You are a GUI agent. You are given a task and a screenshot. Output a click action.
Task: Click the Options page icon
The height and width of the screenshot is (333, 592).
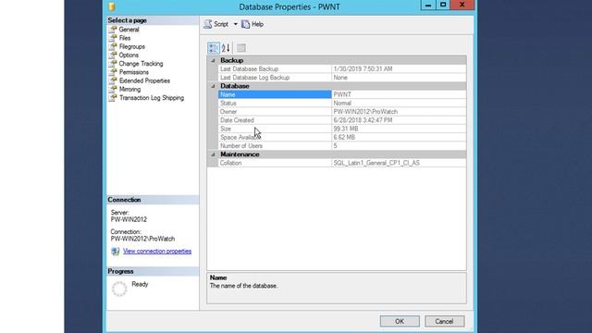(x=113, y=55)
